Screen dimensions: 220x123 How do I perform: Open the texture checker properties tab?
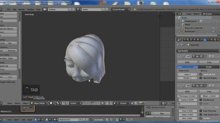pyautogui.click(x=215, y=40)
